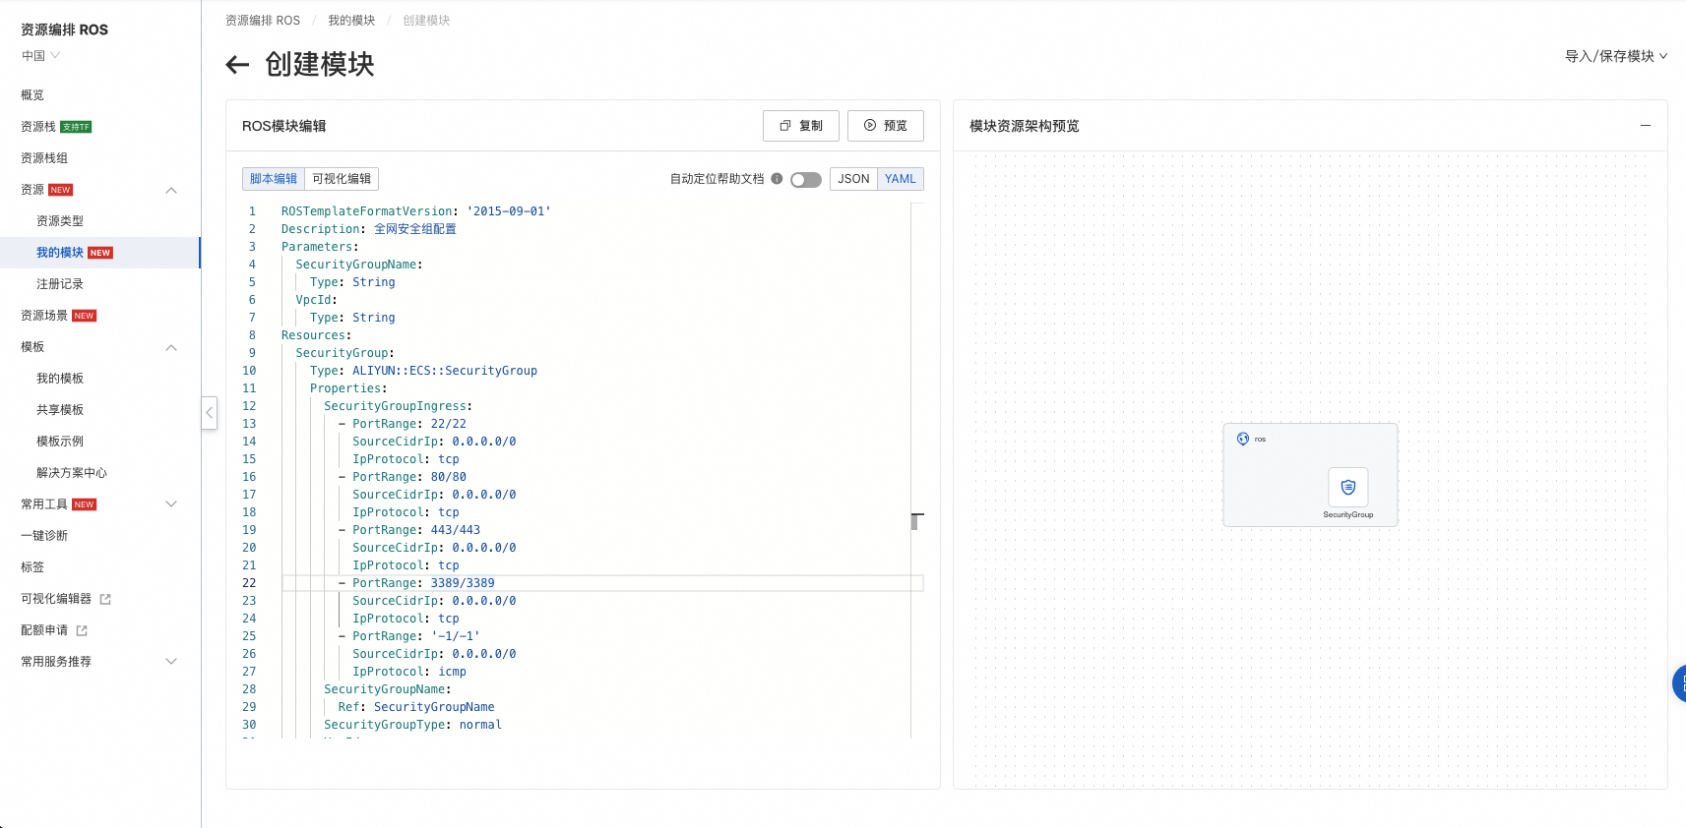The image size is (1686, 828).
Task: Open external link icon beside 配额申请
Action: point(82,630)
